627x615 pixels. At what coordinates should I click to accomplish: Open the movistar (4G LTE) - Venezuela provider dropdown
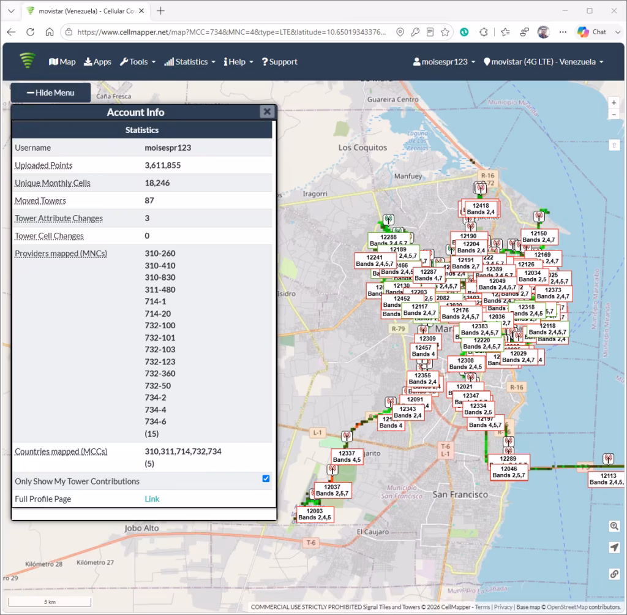544,62
